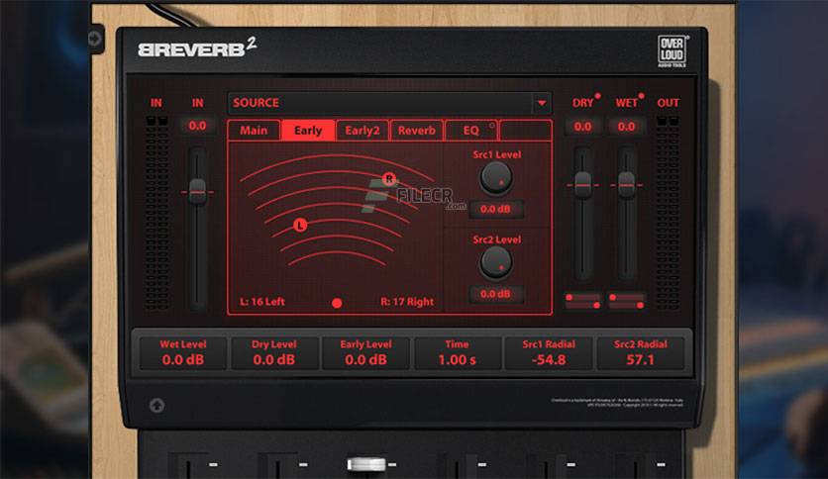Click the Src2 Level knob
This screenshot has width=828, height=479.
496,262
